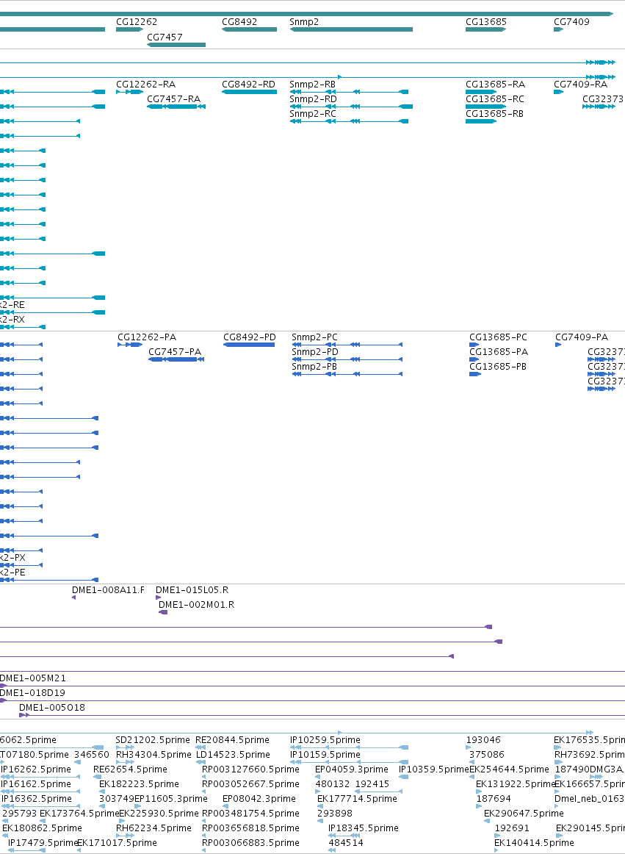This screenshot has height=854, width=625.
Task: Click the CG12262-PA protein label
Action: 147,337
